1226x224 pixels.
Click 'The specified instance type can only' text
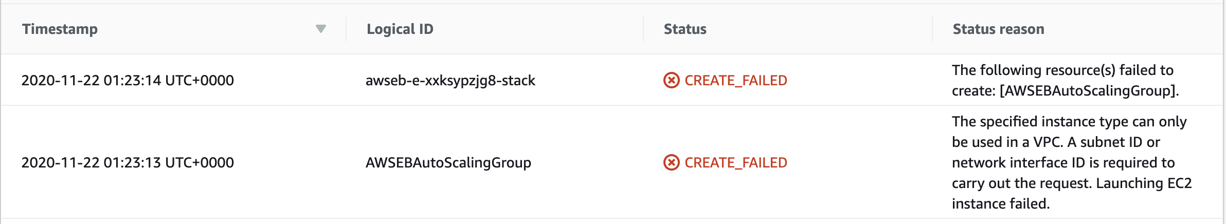coord(1069,121)
